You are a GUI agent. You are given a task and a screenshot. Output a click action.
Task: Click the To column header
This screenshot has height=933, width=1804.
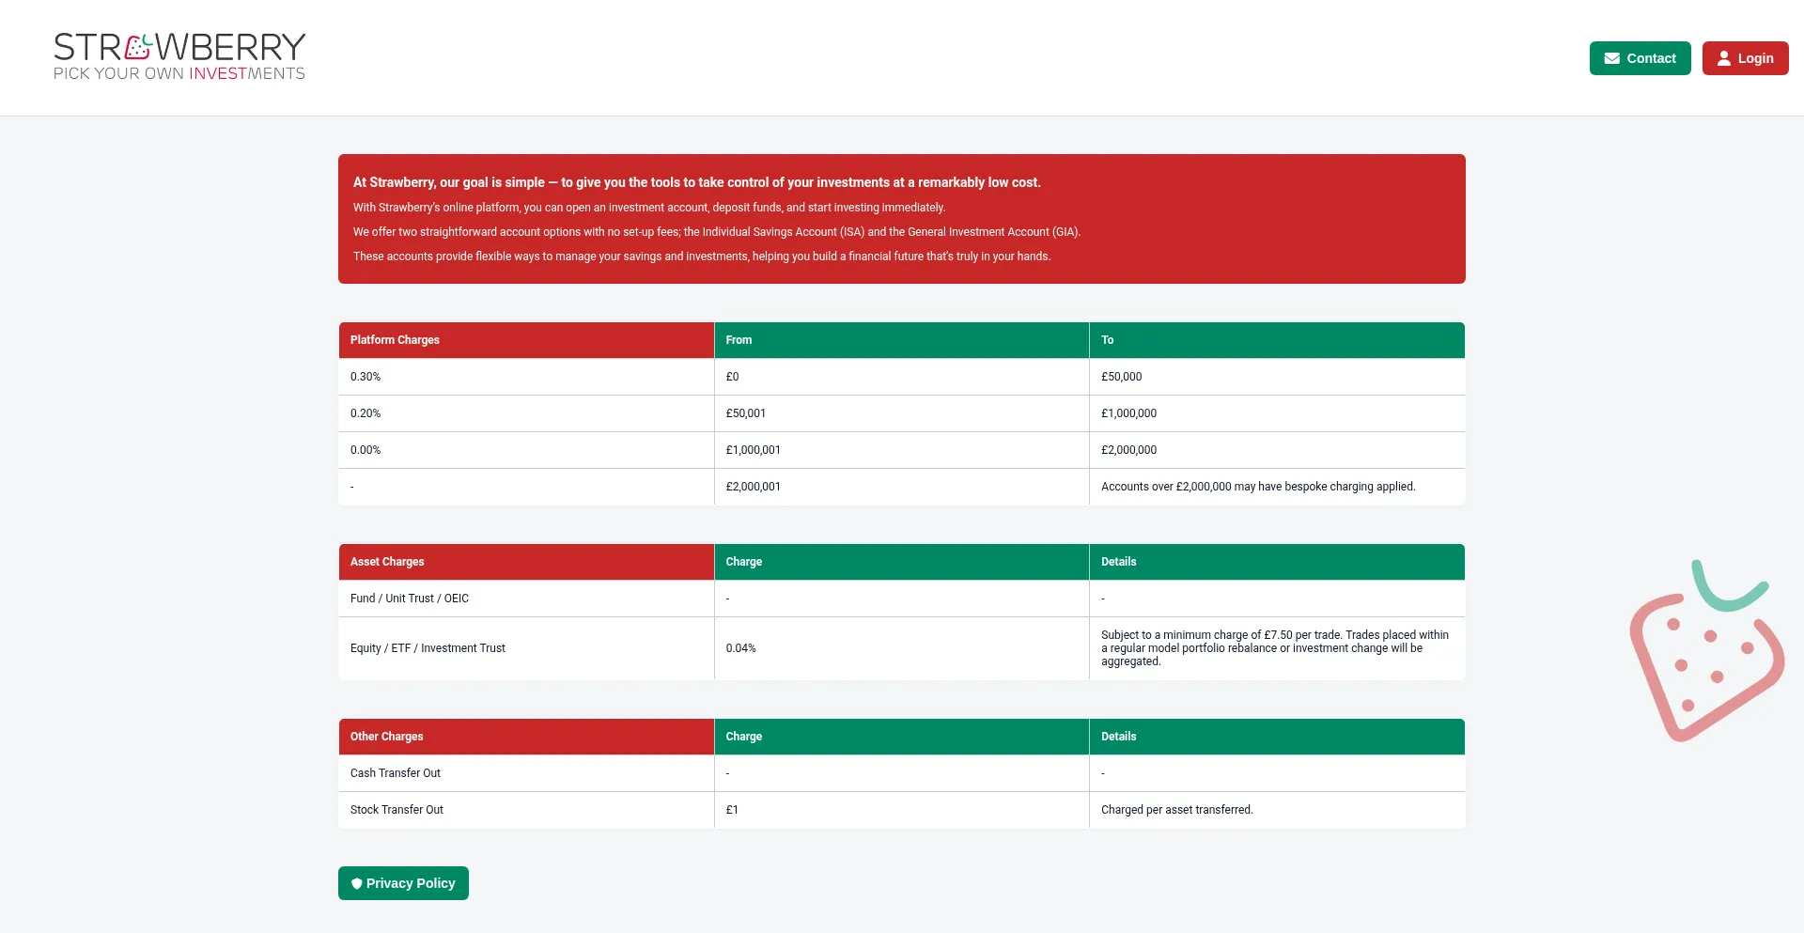coord(1277,340)
